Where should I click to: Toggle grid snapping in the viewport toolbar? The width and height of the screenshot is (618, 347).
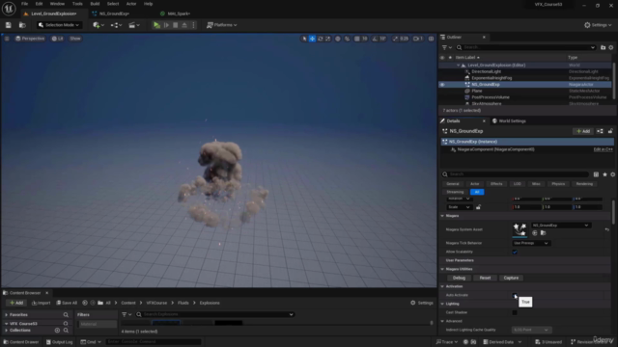[357, 39]
